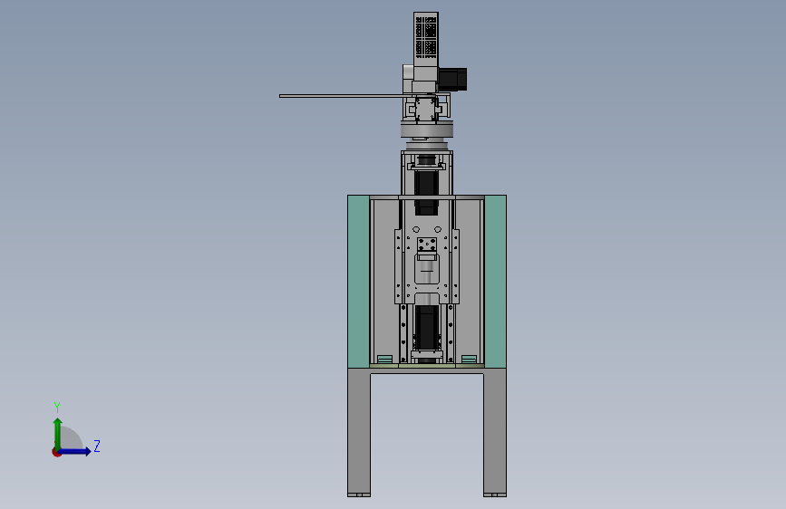
Task: Select the left small teal foot block inside the frame
Action: [384, 360]
